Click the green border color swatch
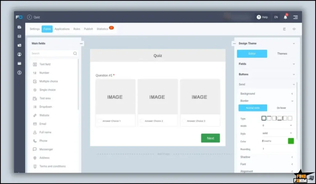The height and width of the screenshot is (184, 316). point(291,141)
